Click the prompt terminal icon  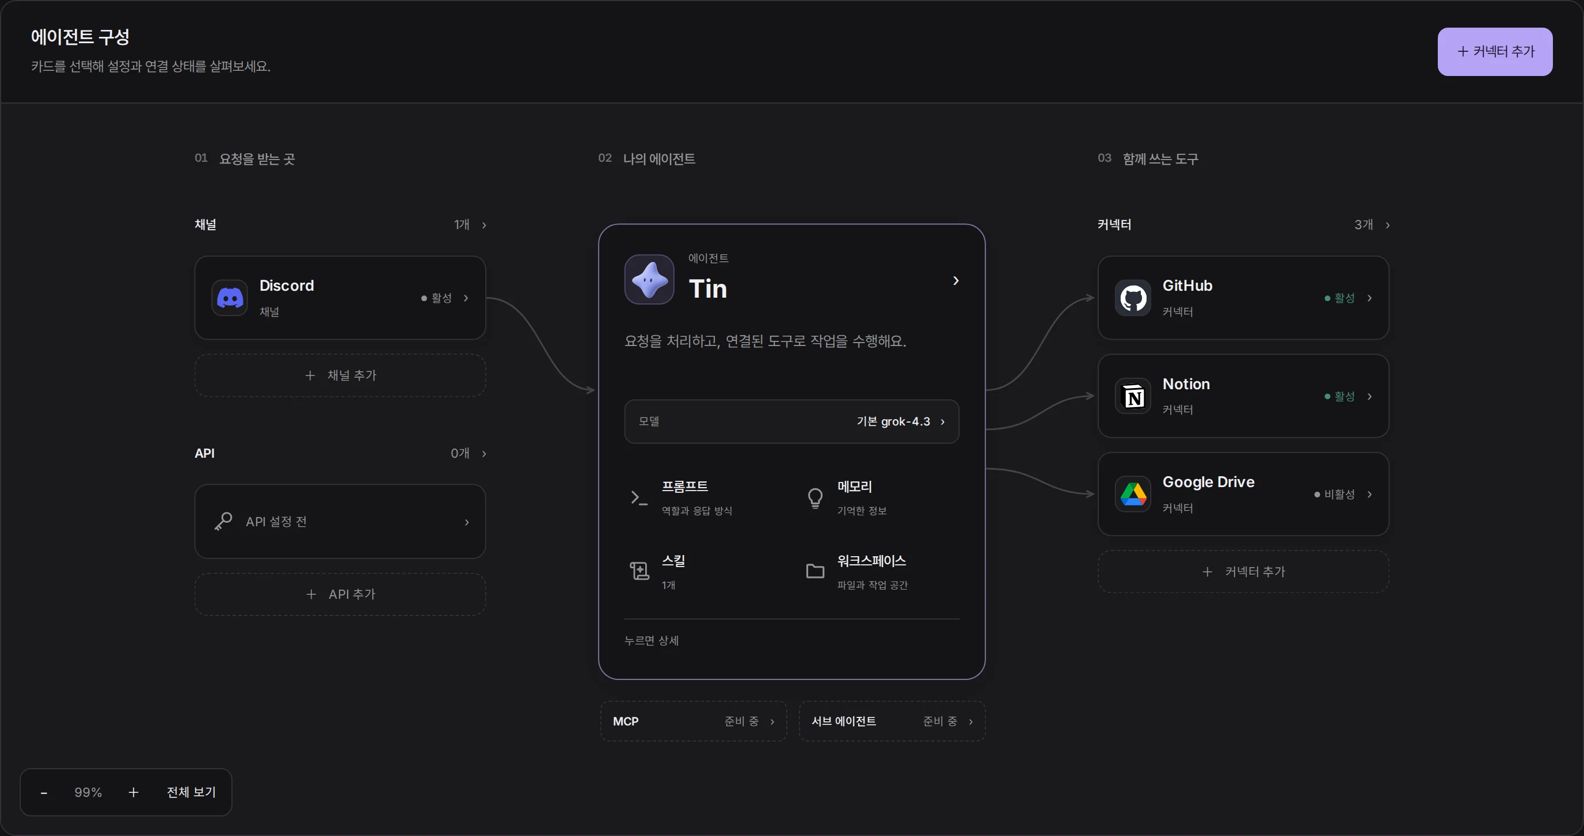point(639,497)
